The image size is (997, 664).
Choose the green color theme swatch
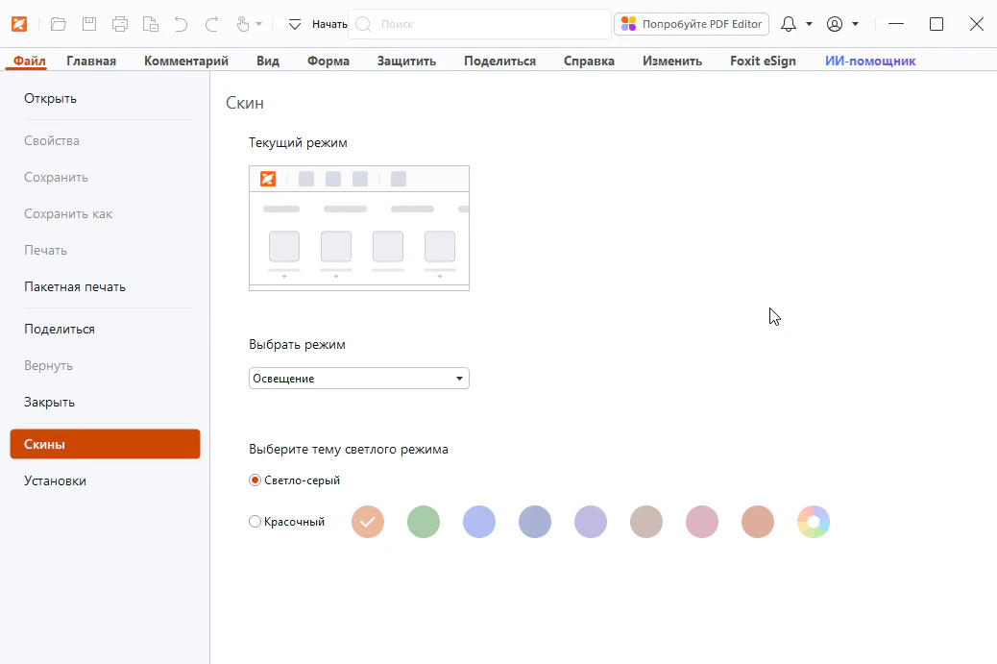point(424,522)
